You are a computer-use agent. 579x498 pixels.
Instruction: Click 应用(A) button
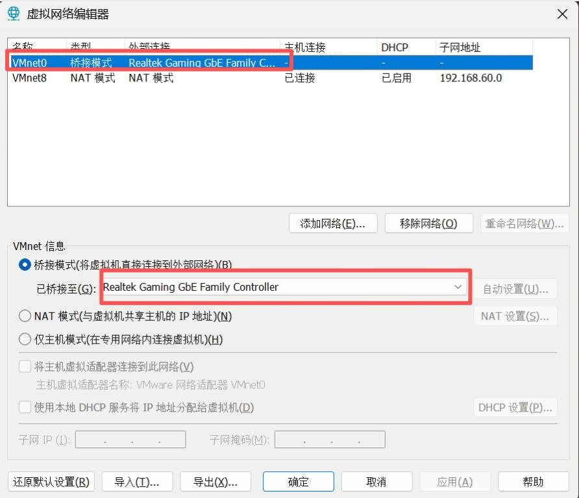(455, 482)
